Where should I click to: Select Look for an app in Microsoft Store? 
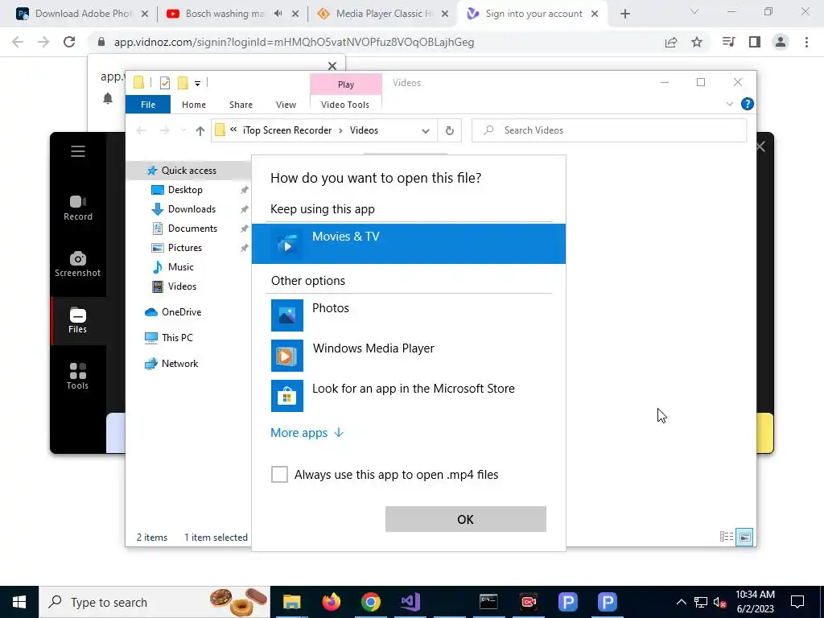coord(408,395)
